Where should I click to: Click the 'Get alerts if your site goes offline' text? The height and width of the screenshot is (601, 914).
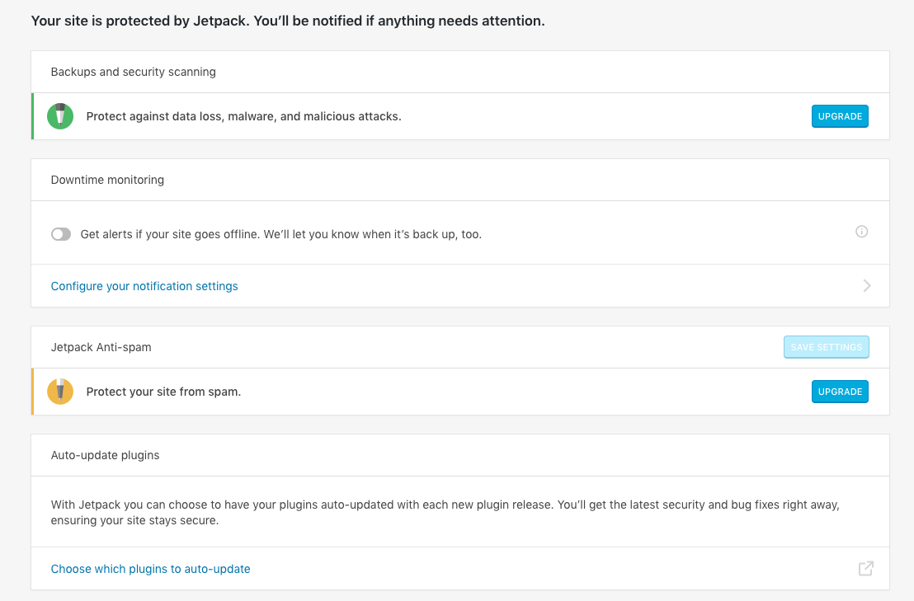(281, 234)
